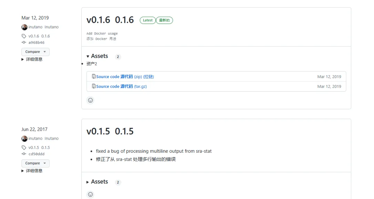The height and width of the screenshot is (199, 374).
Task: Click the tag icon next to v0.1.6
Action: coord(24,36)
